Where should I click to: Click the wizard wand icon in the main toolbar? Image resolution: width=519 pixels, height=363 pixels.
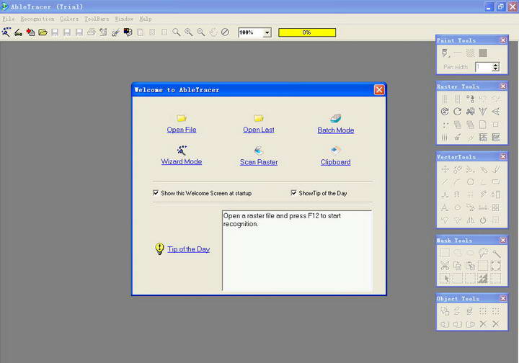click(x=6, y=32)
